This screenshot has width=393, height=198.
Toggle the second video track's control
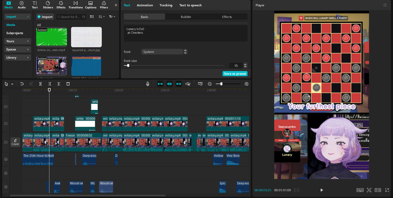click(6, 124)
